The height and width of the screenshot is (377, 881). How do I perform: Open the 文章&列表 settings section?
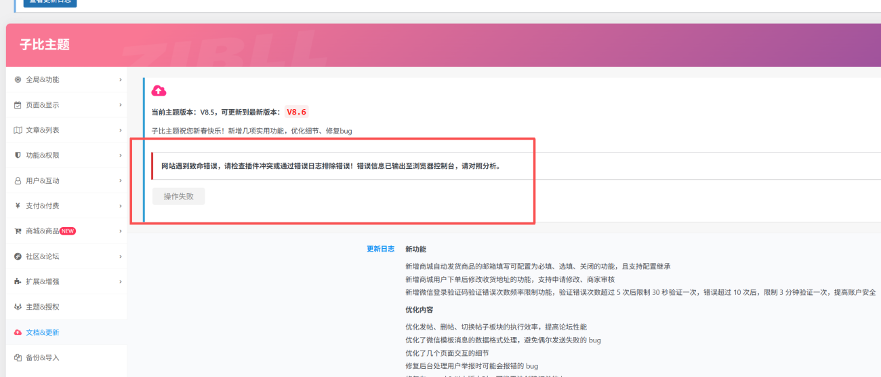tap(66, 130)
